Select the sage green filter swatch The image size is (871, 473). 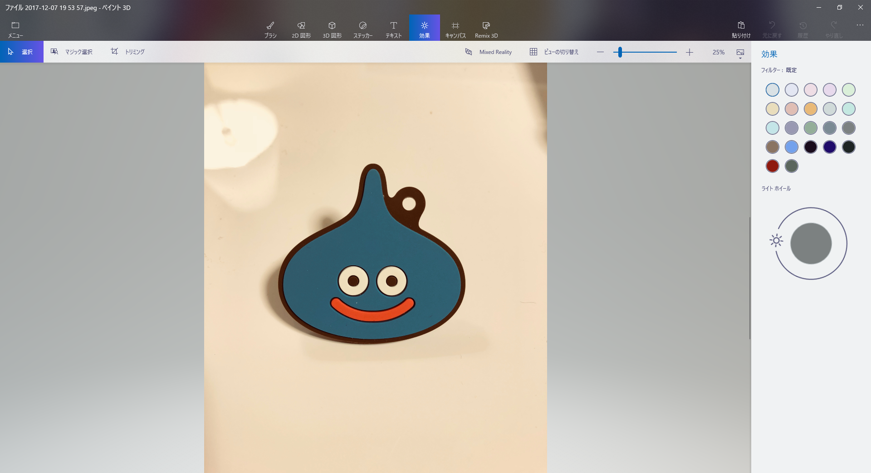click(x=811, y=128)
